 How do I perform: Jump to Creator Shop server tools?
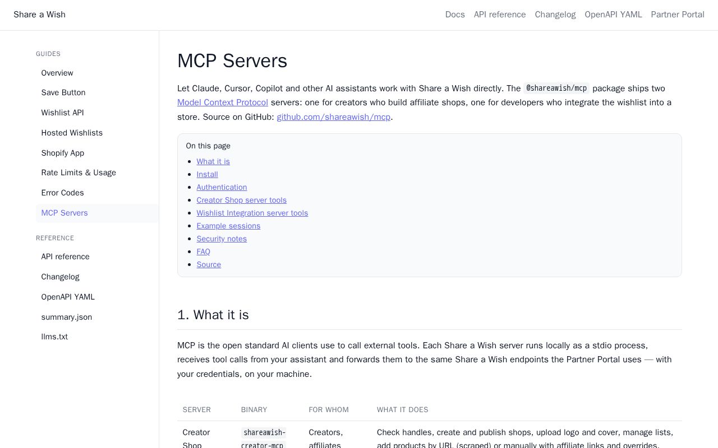click(241, 200)
